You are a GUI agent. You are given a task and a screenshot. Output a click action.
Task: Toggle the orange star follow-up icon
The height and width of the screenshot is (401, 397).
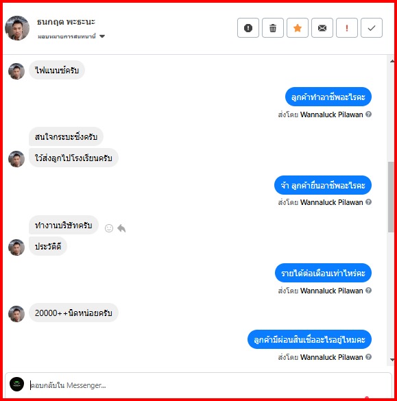pyautogui.click(x=298, y=28)
